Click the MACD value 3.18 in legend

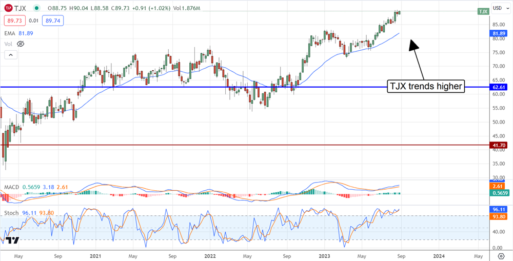(x=47, y=187)
